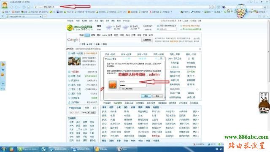Close the http://192.168.1.1/ tab
The image size is (270, 152).
pos(40,16)
